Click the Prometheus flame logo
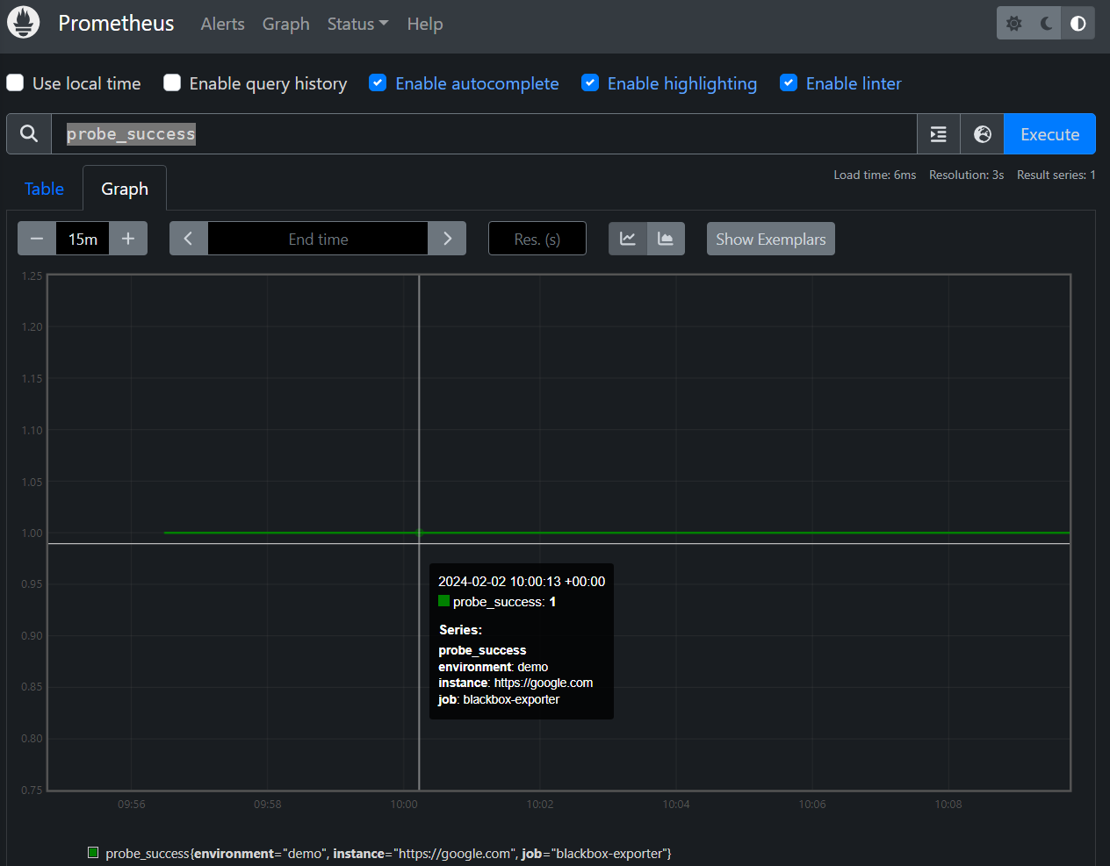The height and width of the screenshot is (866, 1110). [x=24, y=23]
